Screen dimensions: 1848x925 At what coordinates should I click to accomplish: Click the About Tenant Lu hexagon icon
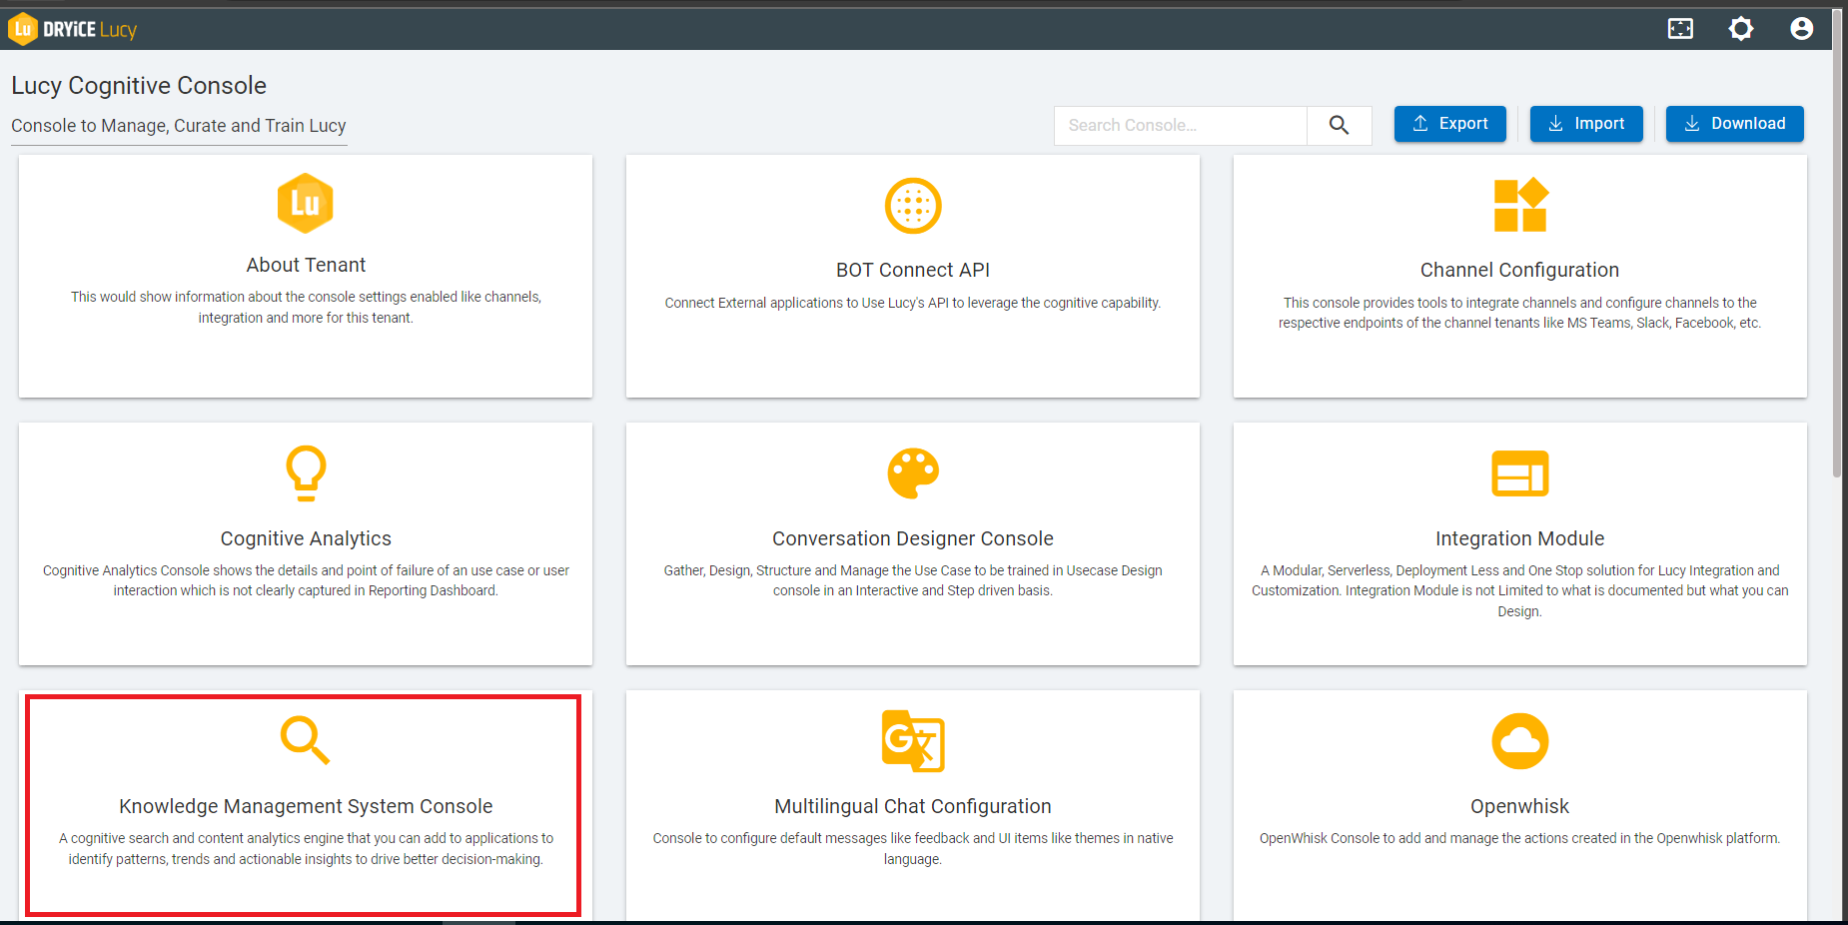pyautogui.click(x=306, y=203)
